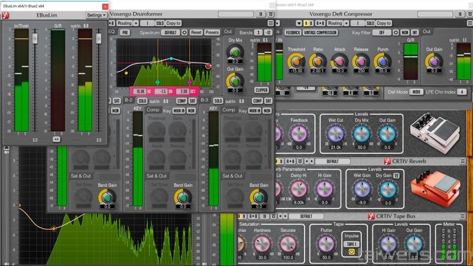
Task: Click the CRTIV Tape Bus logo icon
Action: tap(371, 216)
